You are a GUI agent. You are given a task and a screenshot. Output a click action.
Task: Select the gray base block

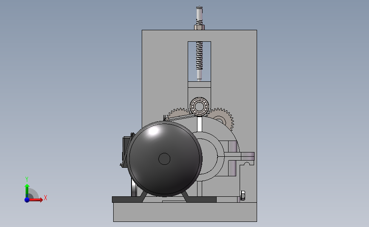(185, 212)
